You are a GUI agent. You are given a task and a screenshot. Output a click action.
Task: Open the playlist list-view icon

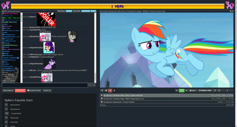tap(106, 90)
